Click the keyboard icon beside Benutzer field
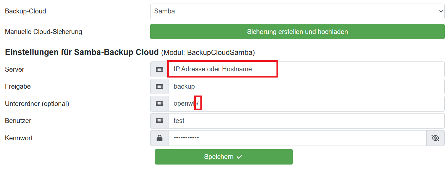Viewport: 448px width, 175px height. [159, 121]
